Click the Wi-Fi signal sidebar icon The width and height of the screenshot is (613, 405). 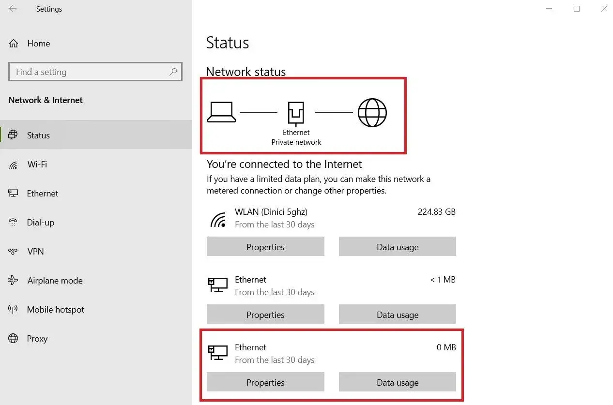[13, 165]
